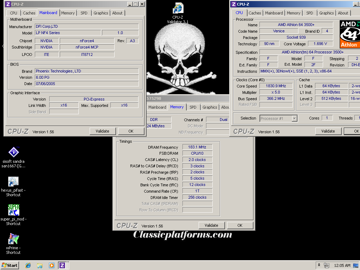
Task: Switch to CPU tab in Mainboard window
Action: pyautogui.click(x=14, y=13)
